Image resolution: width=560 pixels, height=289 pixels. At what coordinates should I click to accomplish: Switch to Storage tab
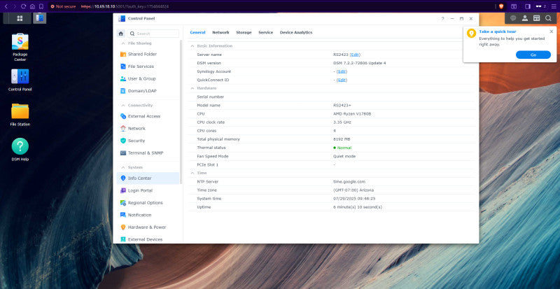coord(244,32)
